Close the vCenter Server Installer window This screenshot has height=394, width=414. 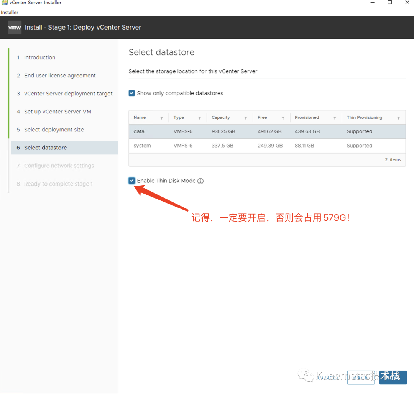(x=407, y=3)
